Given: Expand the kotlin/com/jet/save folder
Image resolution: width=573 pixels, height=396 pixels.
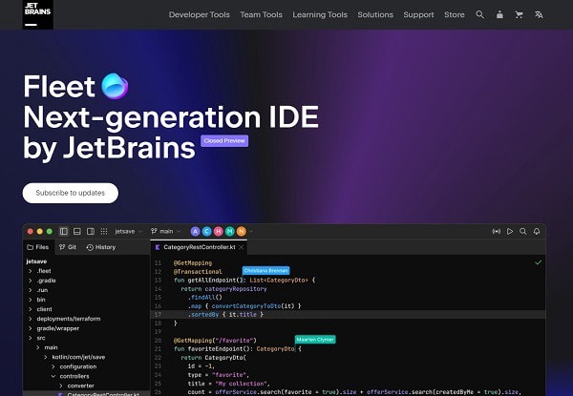Looking at the screenshot, I should click(x=45, y=357).
